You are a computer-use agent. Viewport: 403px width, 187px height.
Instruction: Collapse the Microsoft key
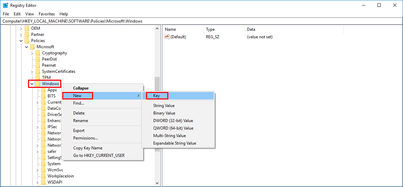tap(26, 47)
